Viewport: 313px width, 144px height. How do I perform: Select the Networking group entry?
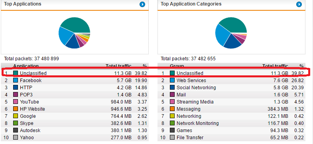point(189,116)
